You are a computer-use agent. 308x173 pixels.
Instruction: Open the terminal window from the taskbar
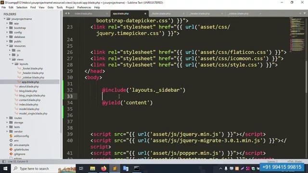(x=137, y=169)
